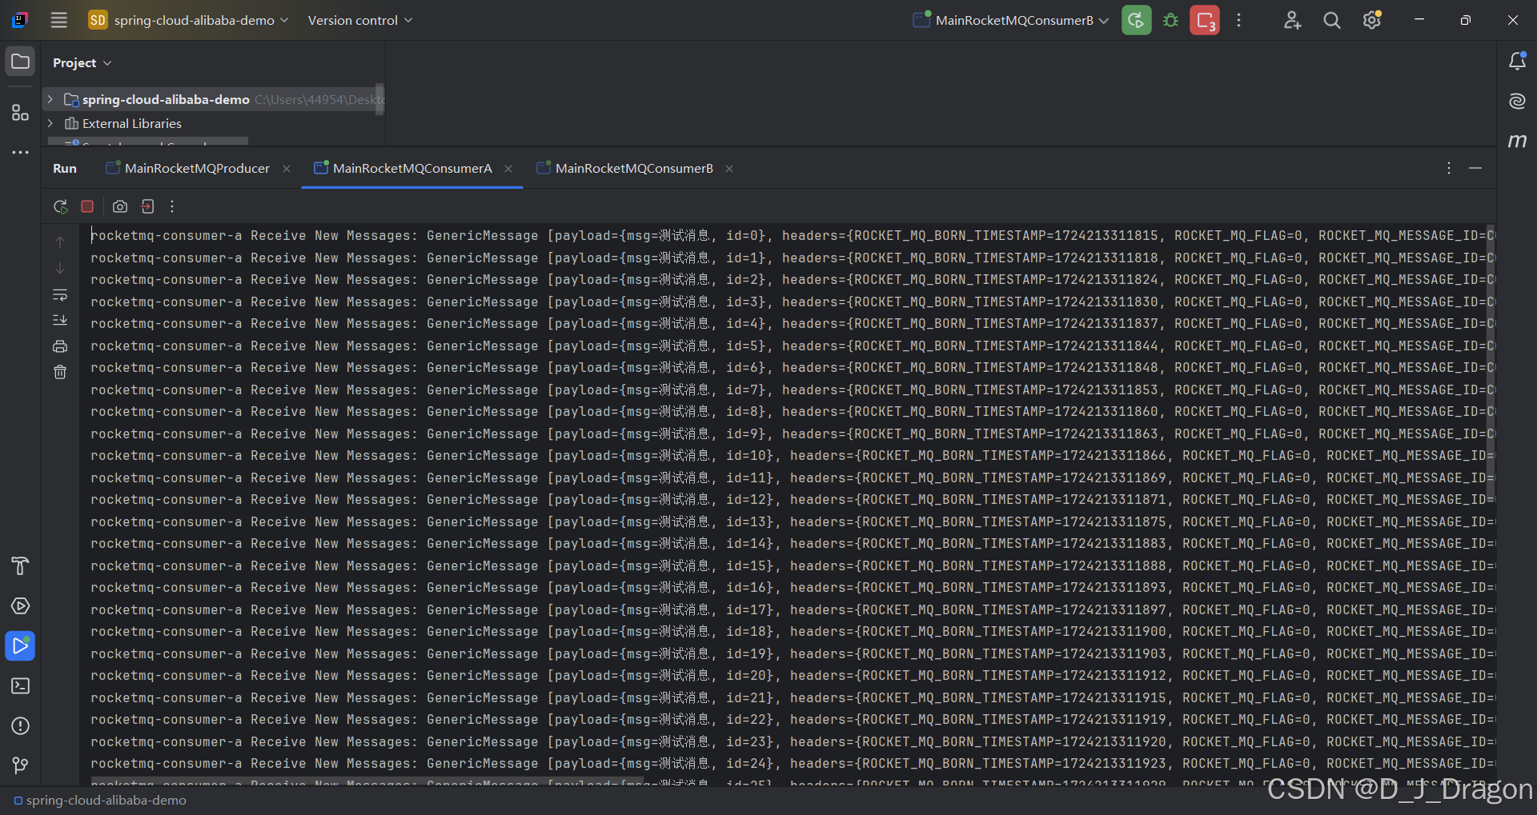Screen dimensions: 1537x815
Task: Click the red Stop processes icon
Action: click(x=1205, y=20)
